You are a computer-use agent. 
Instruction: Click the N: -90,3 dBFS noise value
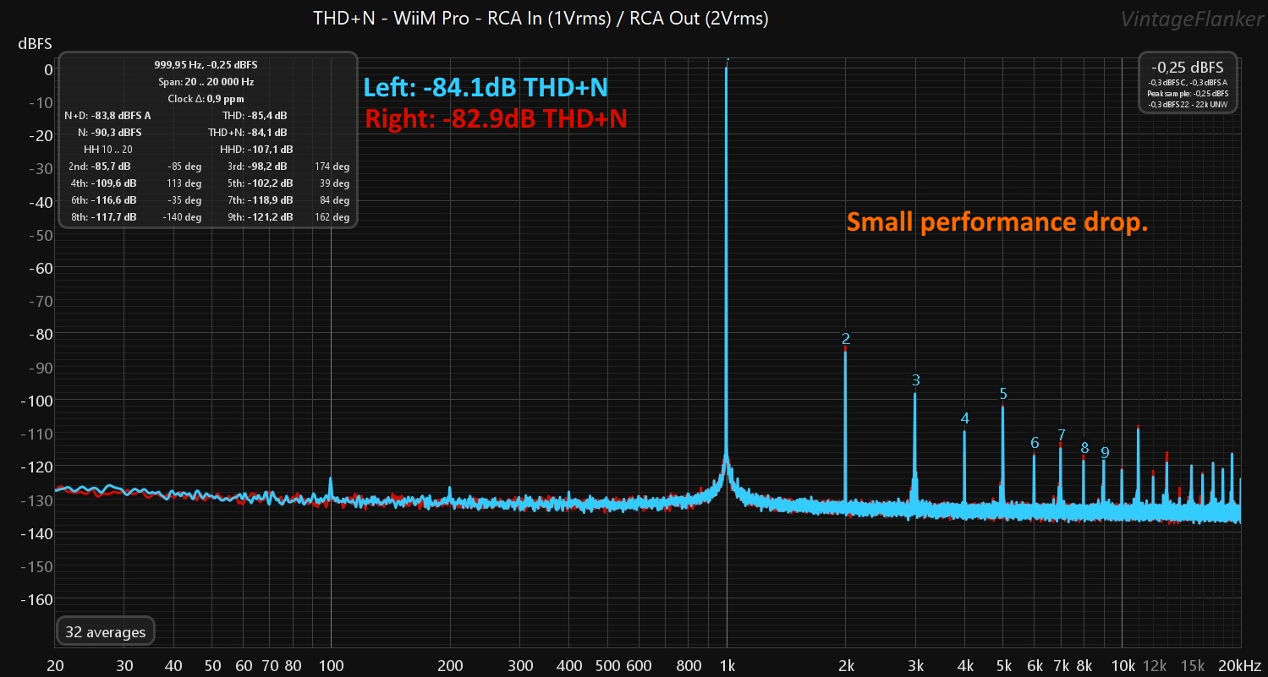pyautogui.click(x=109, y=132)
